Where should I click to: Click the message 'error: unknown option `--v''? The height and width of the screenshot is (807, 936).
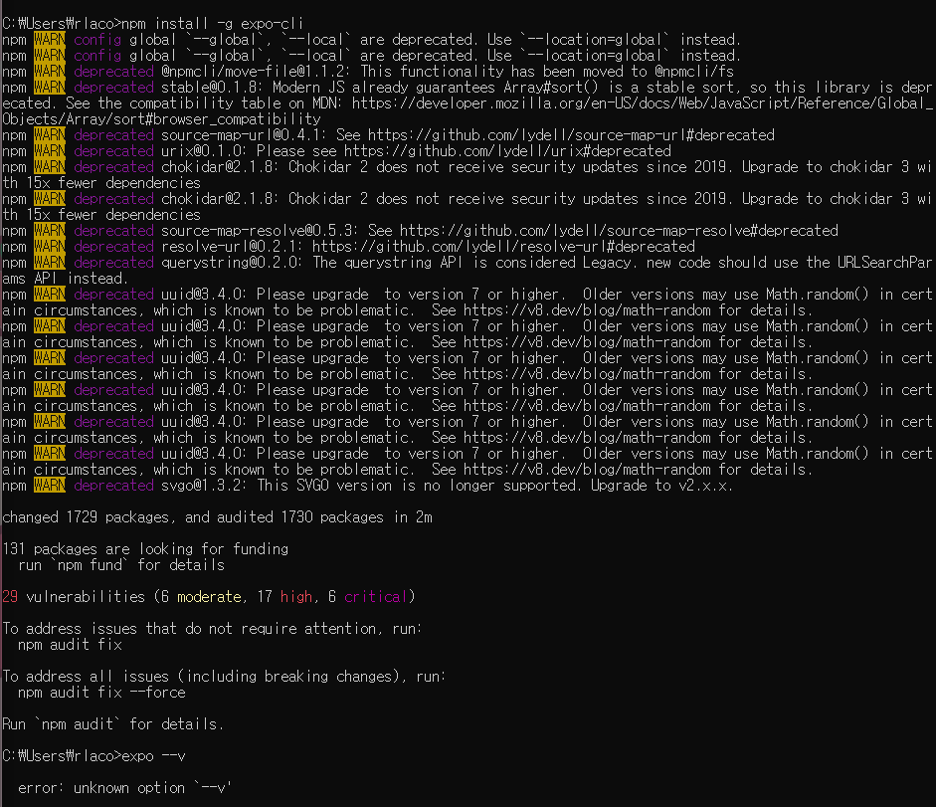pos(124,788)
